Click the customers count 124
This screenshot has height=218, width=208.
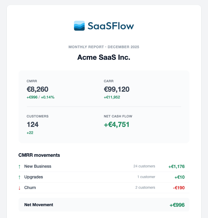click(x=32, y=125)
